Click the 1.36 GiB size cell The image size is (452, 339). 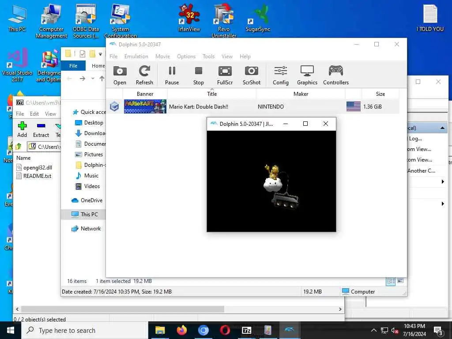373,107
